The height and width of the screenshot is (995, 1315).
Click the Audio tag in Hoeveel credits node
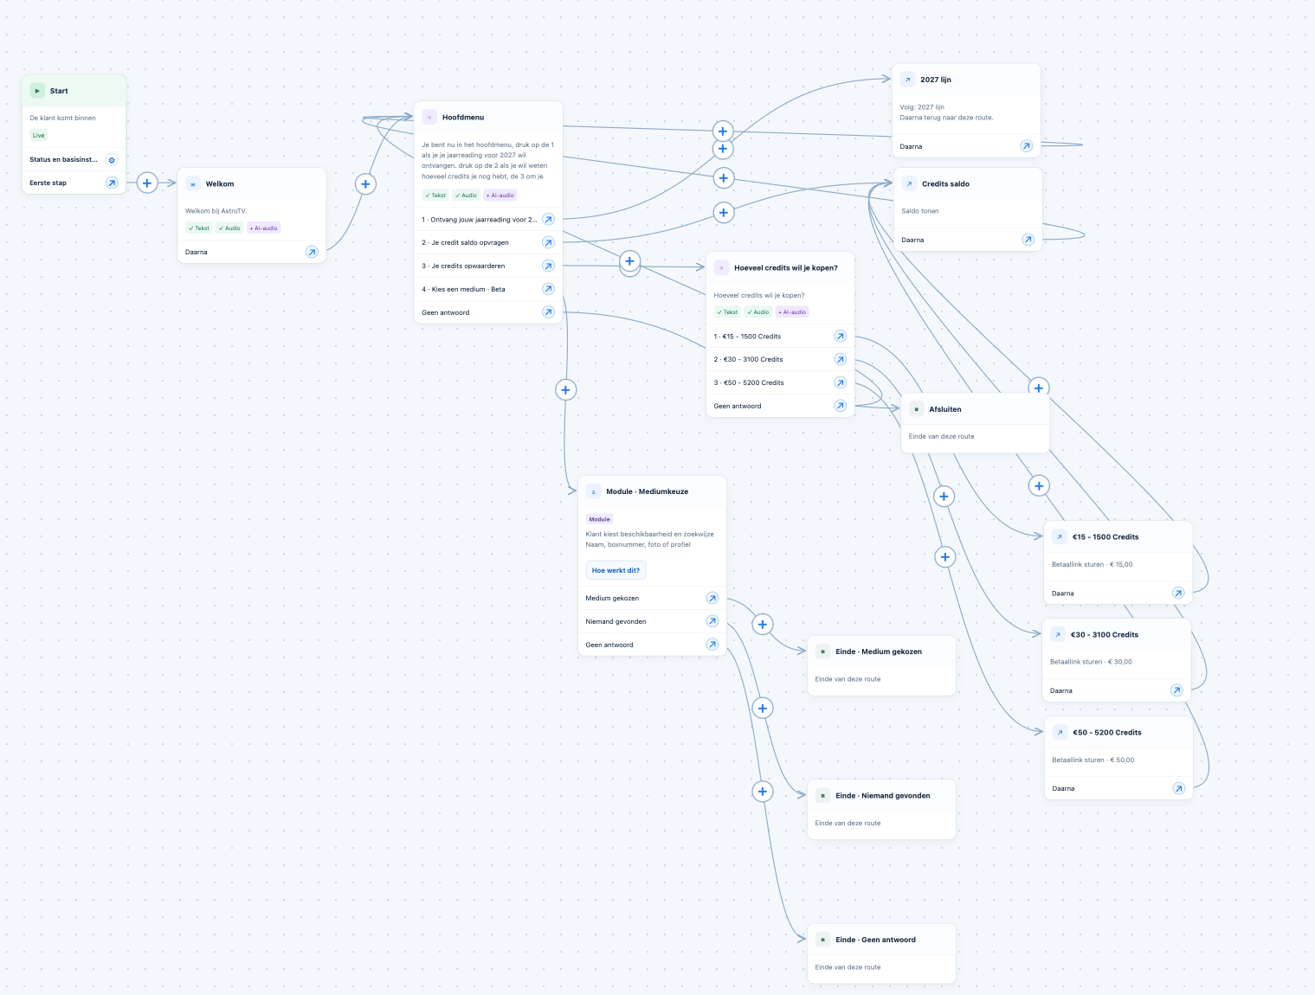[x=758, y=312]
